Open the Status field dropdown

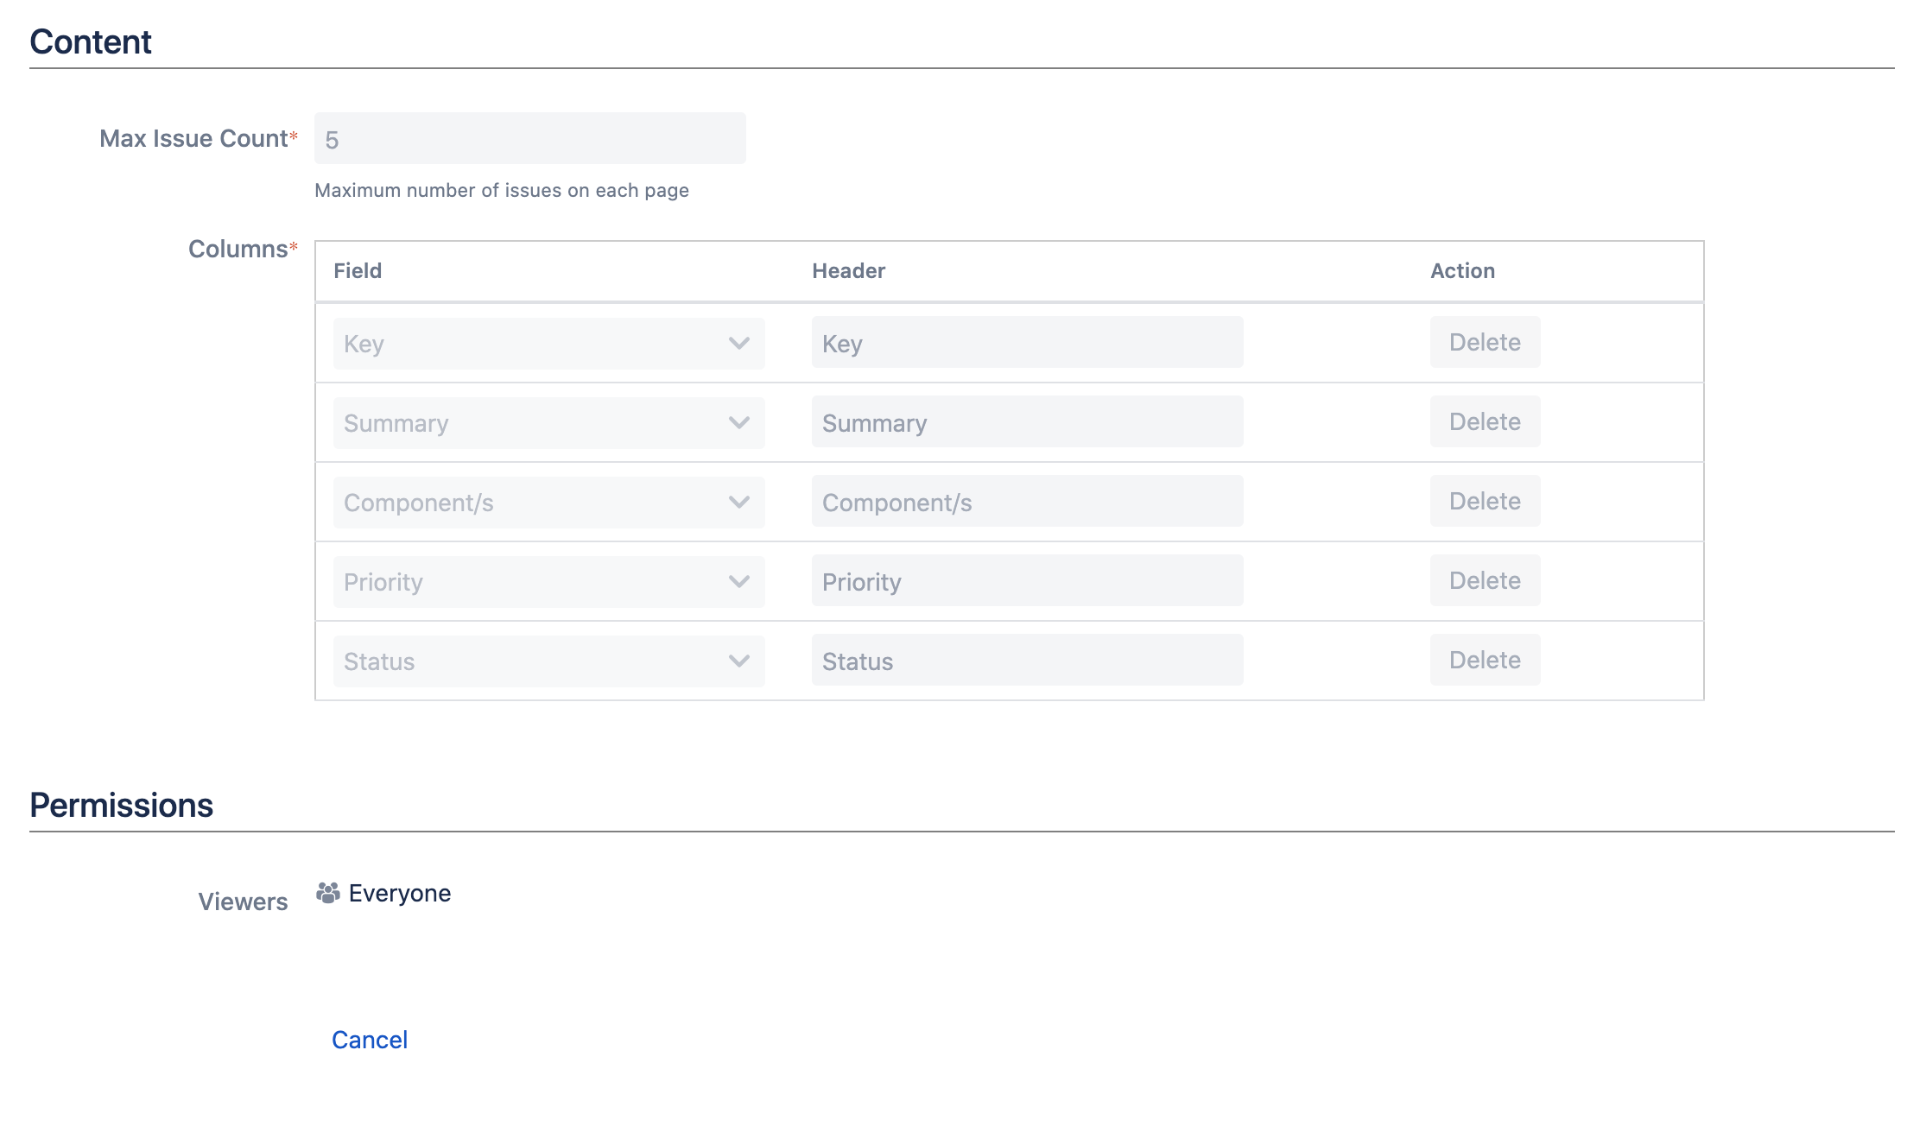548,661
